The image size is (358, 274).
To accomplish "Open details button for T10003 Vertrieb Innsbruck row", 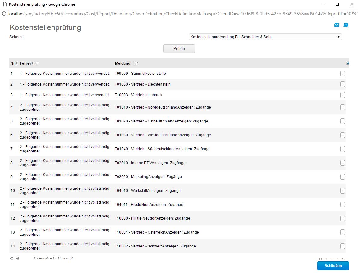I will coord(343,95).
